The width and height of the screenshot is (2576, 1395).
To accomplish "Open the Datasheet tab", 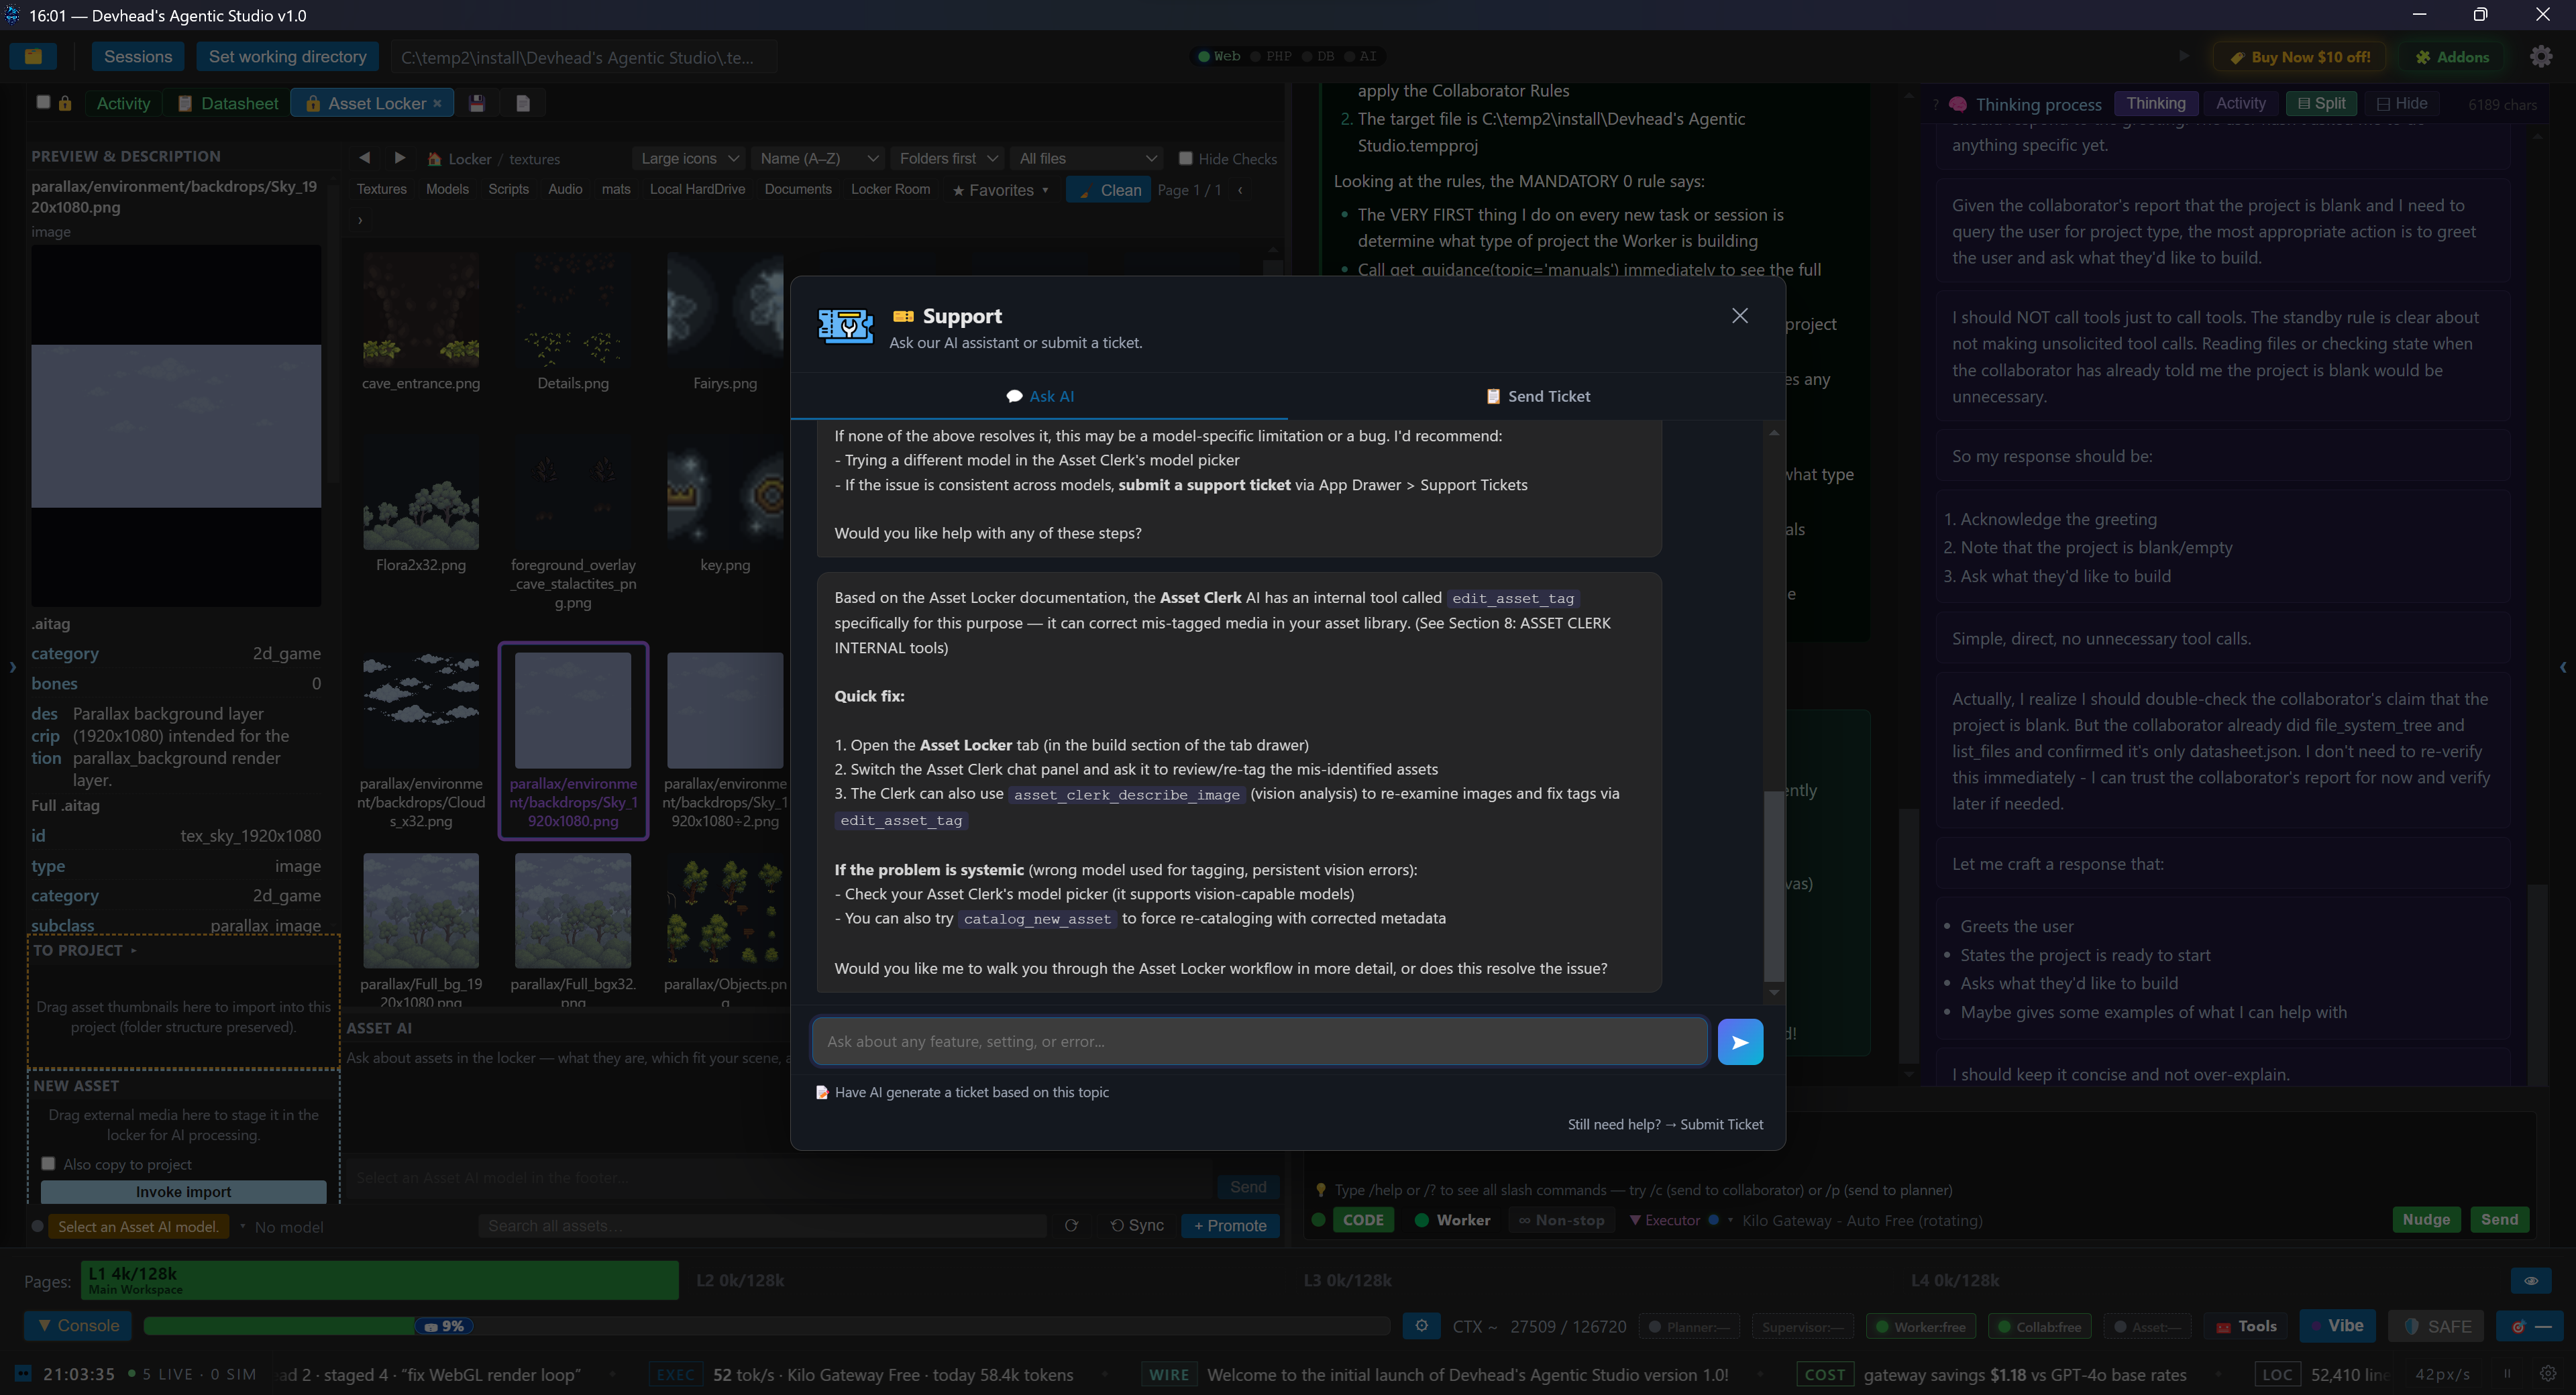I will click(x=227, y=103).
